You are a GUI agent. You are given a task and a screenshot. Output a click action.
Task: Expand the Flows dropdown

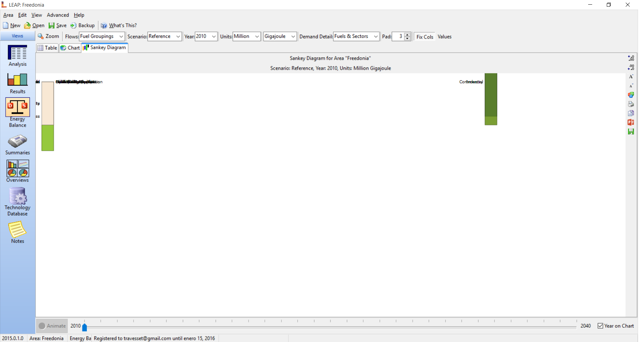121,36
